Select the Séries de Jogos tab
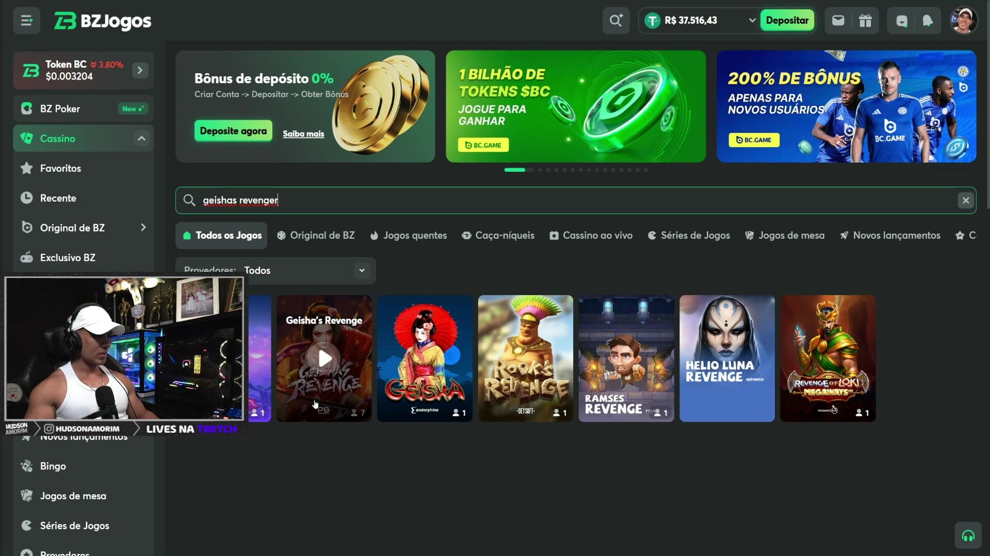The image size is (990, 556). pyautogui.click(x=689, y=236)
